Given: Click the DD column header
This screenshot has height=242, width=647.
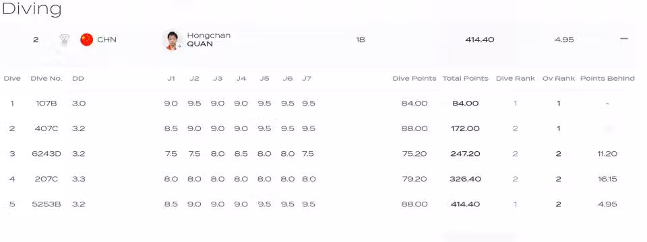Looking at the screenshot, I should click(x=78, y=79).
